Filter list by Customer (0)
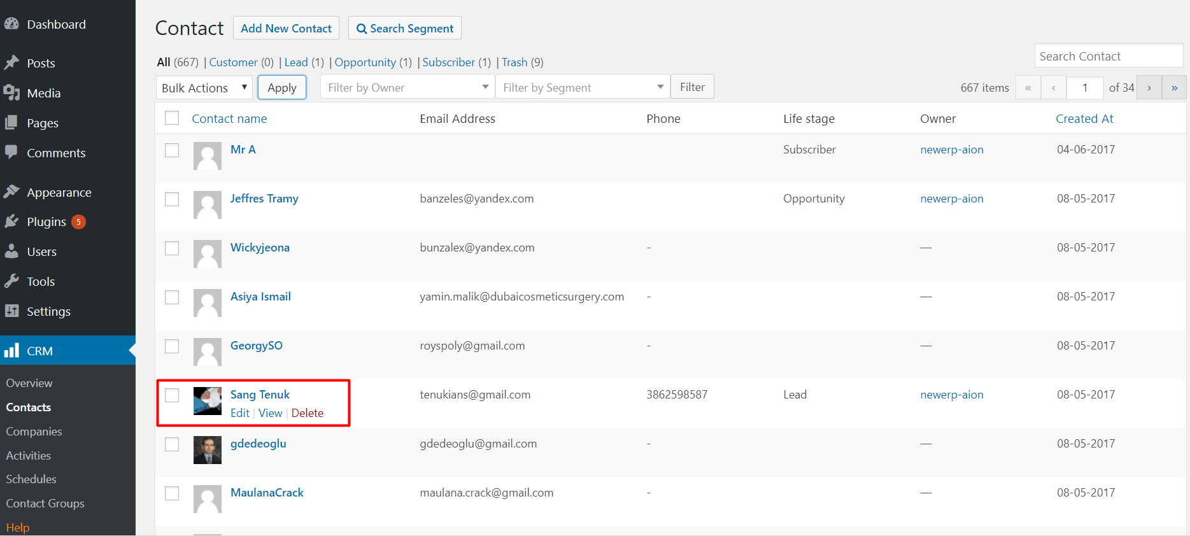Screen dimensions: 1190x536 241,62
